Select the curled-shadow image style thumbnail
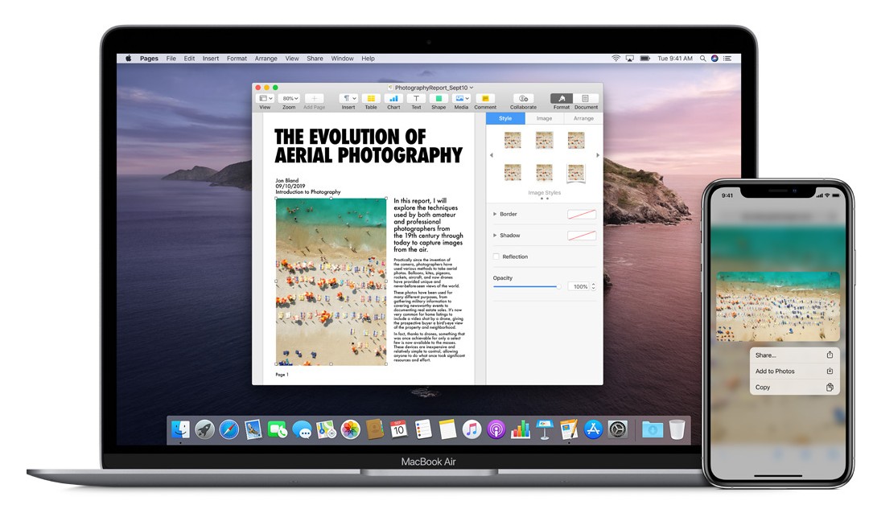This screenshot has width=873, height=509. pos(575,173)
